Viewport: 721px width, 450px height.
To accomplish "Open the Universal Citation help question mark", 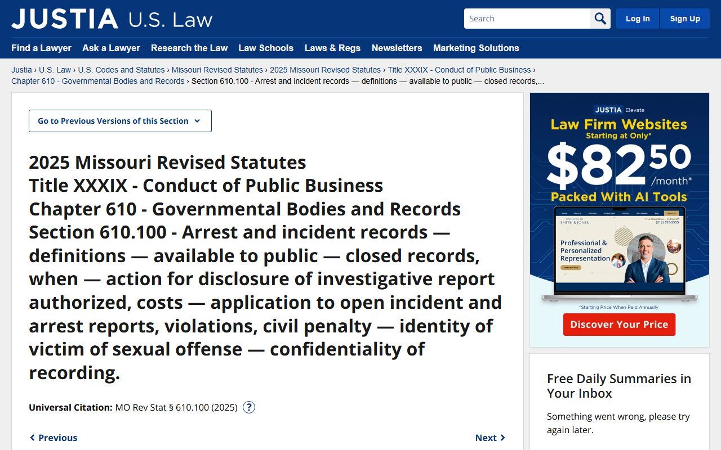I will coord(249,407).
